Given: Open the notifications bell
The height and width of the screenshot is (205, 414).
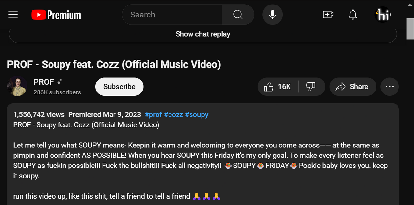Looking at the screenshot, I should (x=353, y=15).
